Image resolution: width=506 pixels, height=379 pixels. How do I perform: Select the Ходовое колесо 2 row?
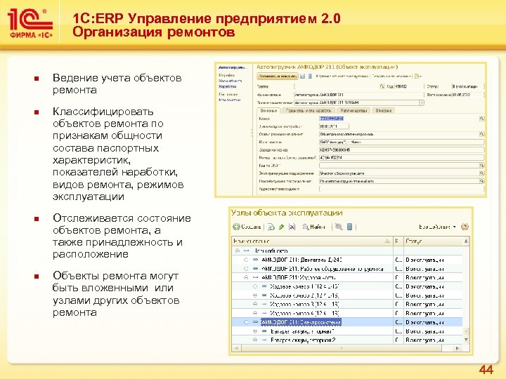pyautogui.click(x=347, y=295)
